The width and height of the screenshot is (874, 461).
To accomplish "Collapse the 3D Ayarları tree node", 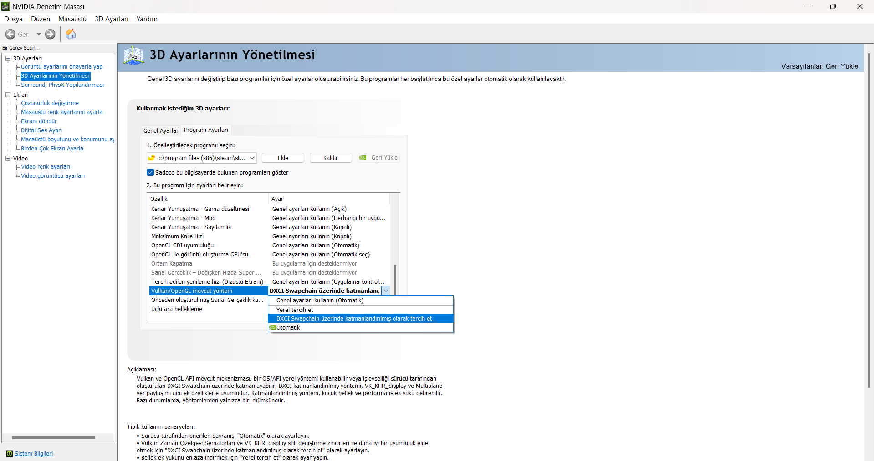I will click(x=8, y=58).
